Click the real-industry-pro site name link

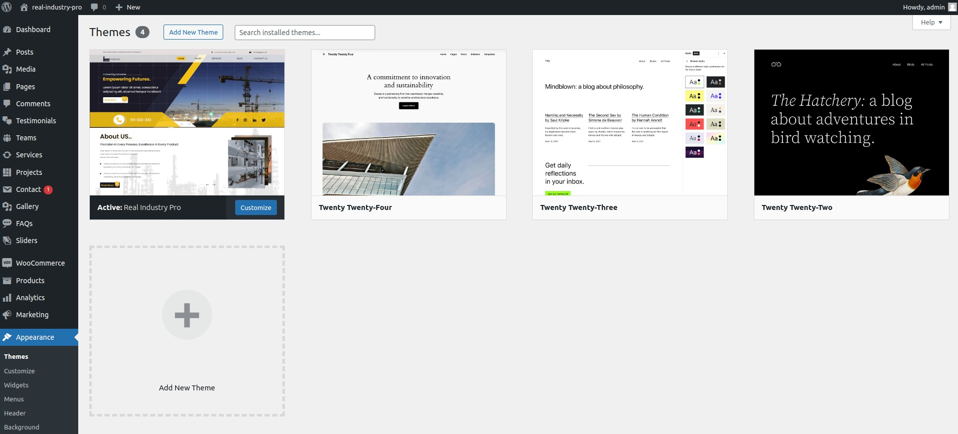pyautogui.click(x=57, y=7)
